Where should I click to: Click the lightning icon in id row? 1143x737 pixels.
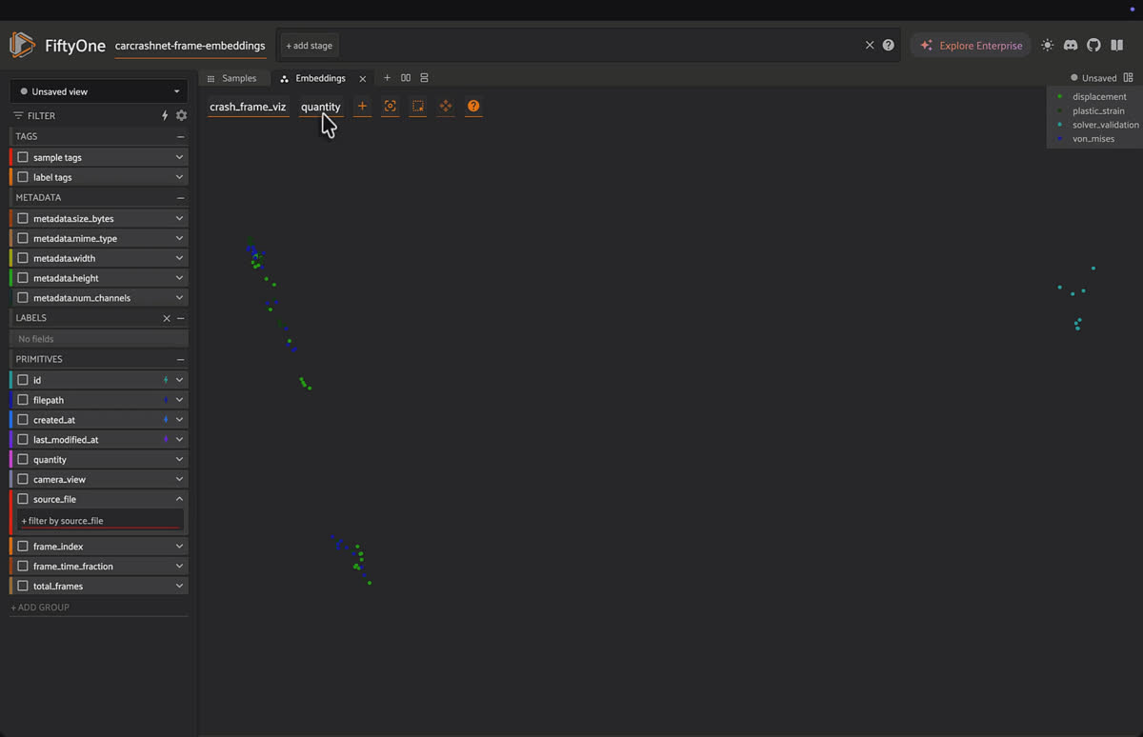[166, 380]
